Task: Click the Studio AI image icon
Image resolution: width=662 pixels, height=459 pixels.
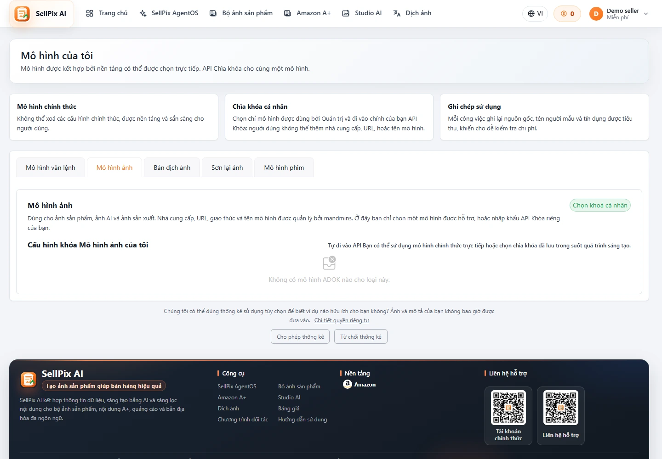Action: [x=346, y=13]
